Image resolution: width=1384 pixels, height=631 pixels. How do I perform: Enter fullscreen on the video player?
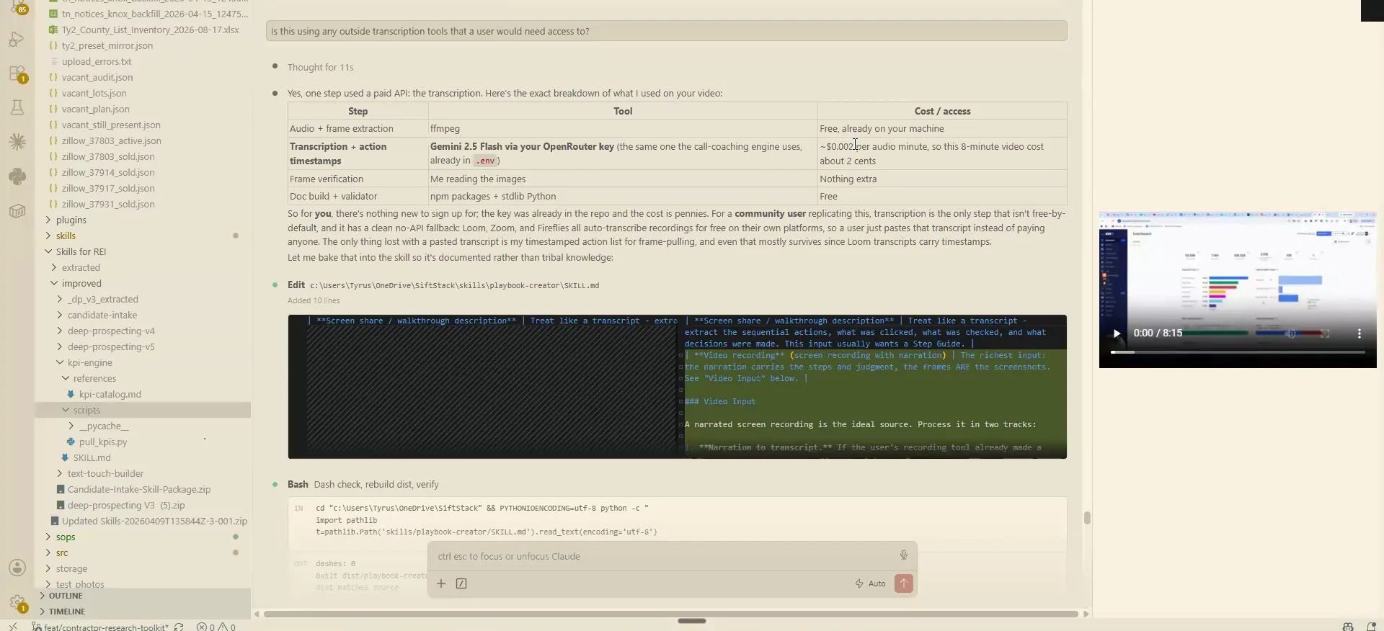pos(1325,334)
